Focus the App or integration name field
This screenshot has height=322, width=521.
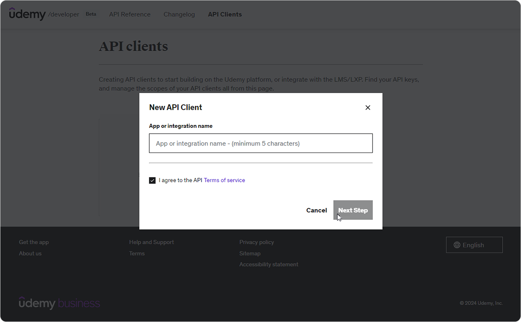click(x=261, y=143)
